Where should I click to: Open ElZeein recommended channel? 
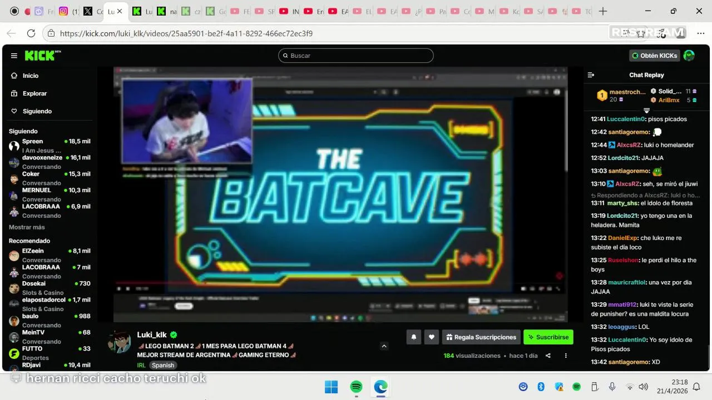click(49, 255)
